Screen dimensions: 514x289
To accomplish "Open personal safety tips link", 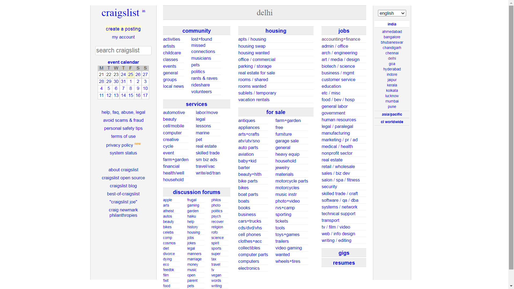I will click(123, 128).
